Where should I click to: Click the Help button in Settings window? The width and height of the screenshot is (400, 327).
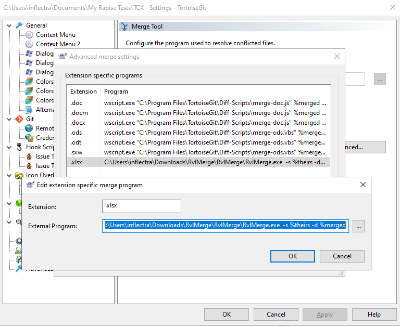[374, 315]
